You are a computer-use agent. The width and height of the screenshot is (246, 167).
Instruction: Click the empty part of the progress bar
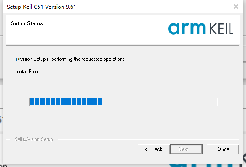coord(160,102)
